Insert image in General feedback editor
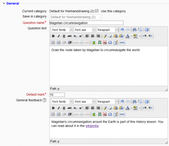This screenshot has width=169, height=146. point(94,114)
